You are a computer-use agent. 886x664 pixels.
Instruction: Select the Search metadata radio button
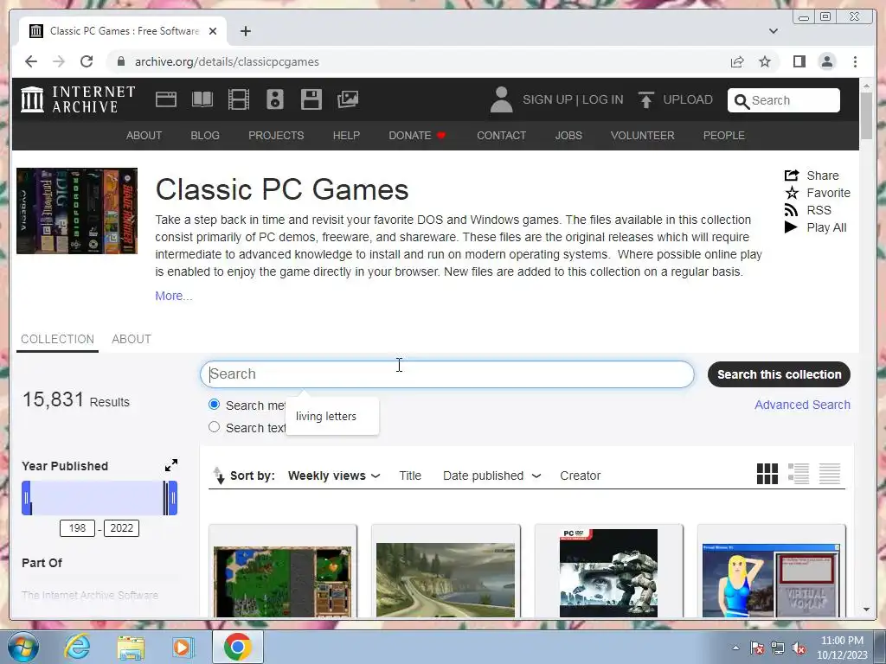(x=215, y=405)
